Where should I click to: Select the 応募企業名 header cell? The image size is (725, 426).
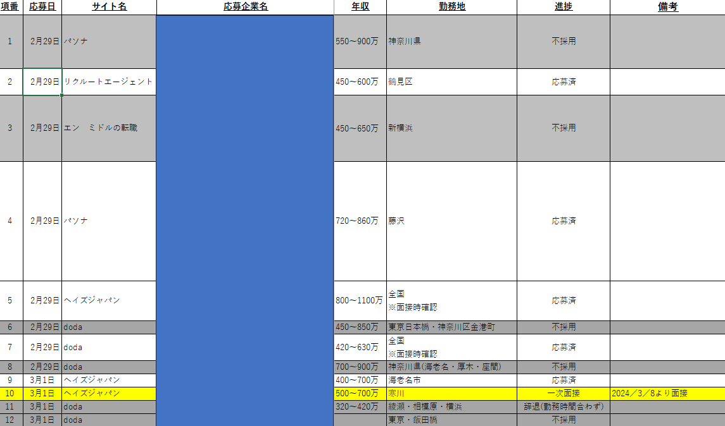pos(245,7)
